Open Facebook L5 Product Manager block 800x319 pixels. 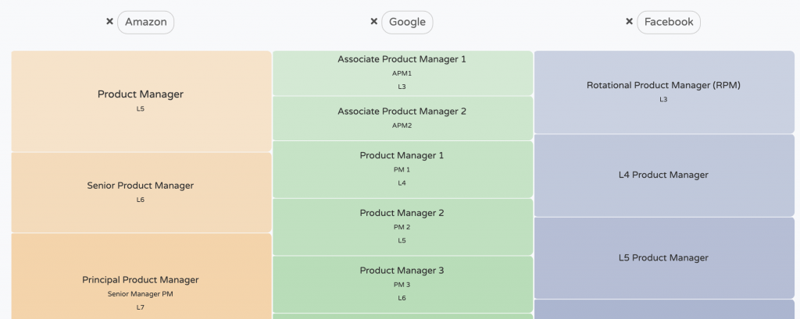663,257
